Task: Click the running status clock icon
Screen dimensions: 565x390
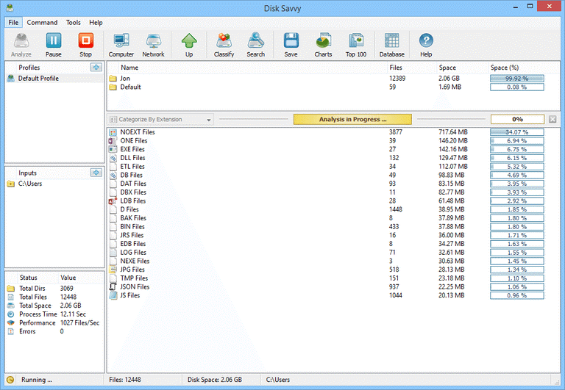Action: (x=10, y=380)
